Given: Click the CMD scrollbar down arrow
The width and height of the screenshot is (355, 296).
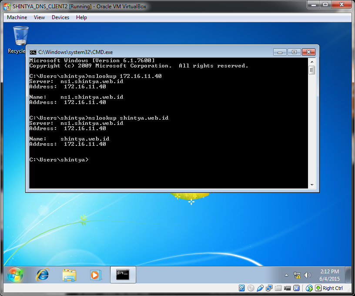Looking at the screenshot, I should tap(312, 185).
